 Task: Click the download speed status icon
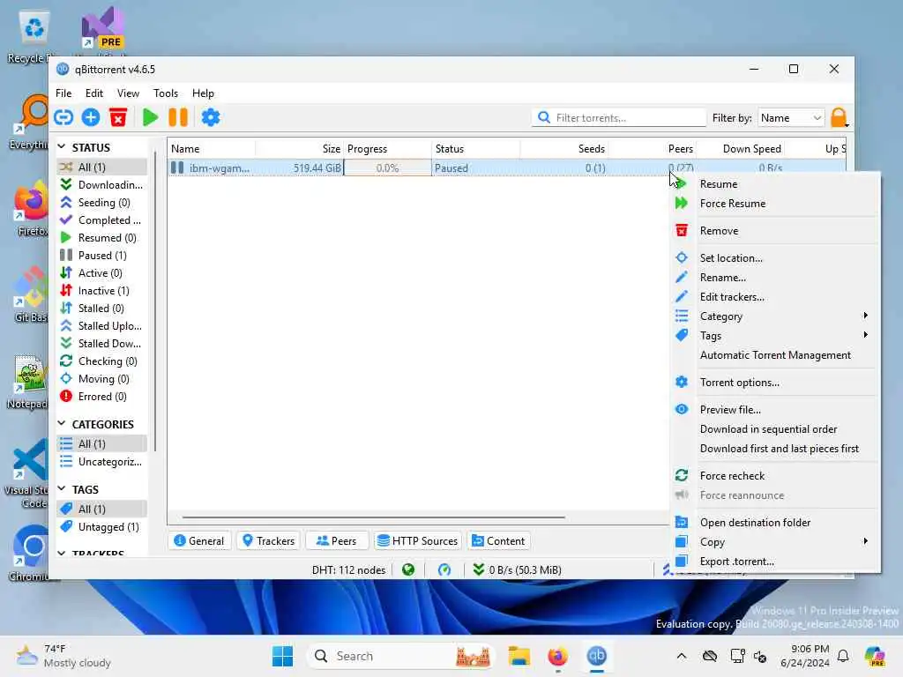[x=479, y=570]
